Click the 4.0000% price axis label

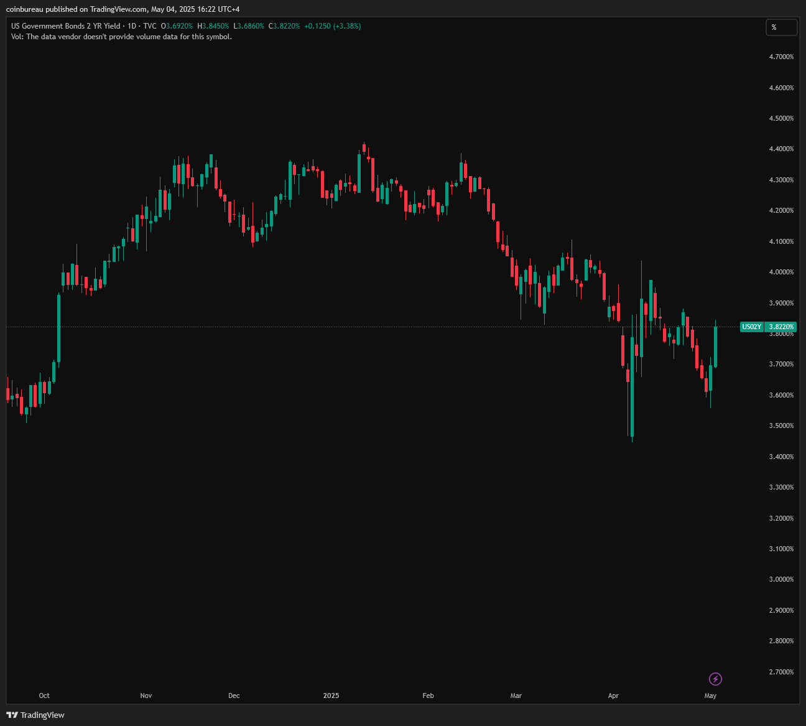781,272
